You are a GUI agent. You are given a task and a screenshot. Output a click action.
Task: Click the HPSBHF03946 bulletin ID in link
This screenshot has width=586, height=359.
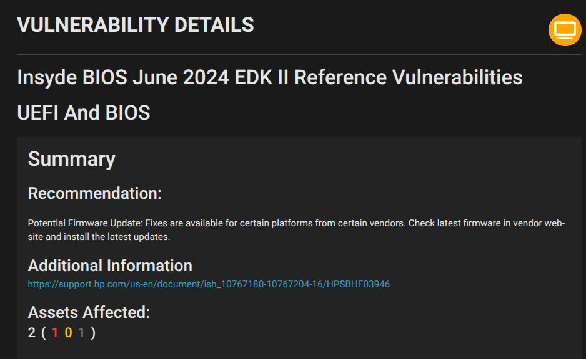(358, 284)
